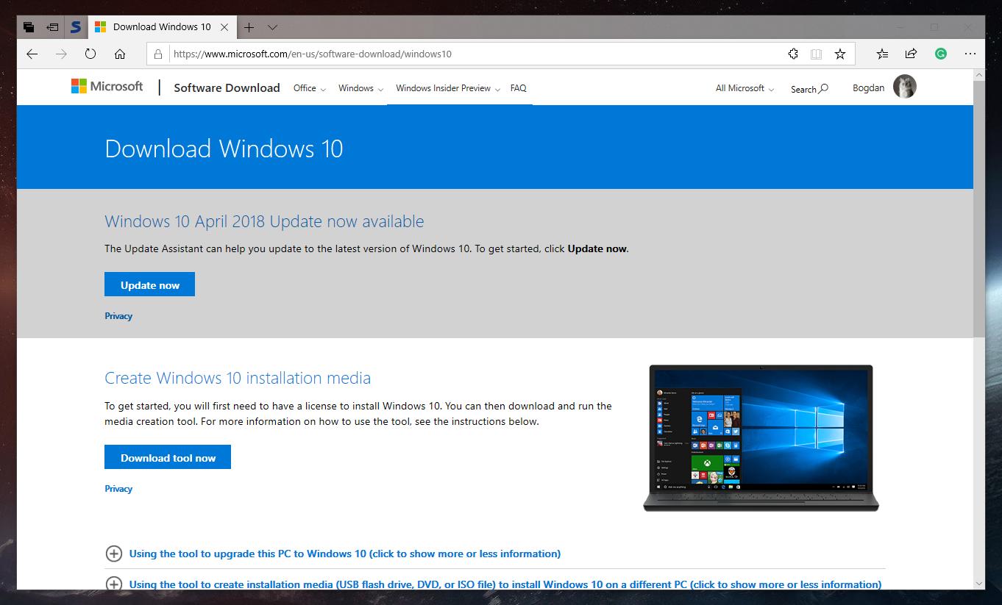Screen dimensions: 1002x605
Task: Click the vertical scrollbar thumb
Action: [979, 210]
